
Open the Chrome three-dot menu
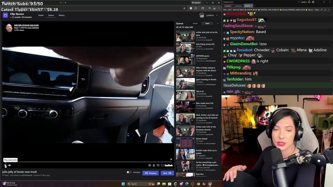pos(219,8)
